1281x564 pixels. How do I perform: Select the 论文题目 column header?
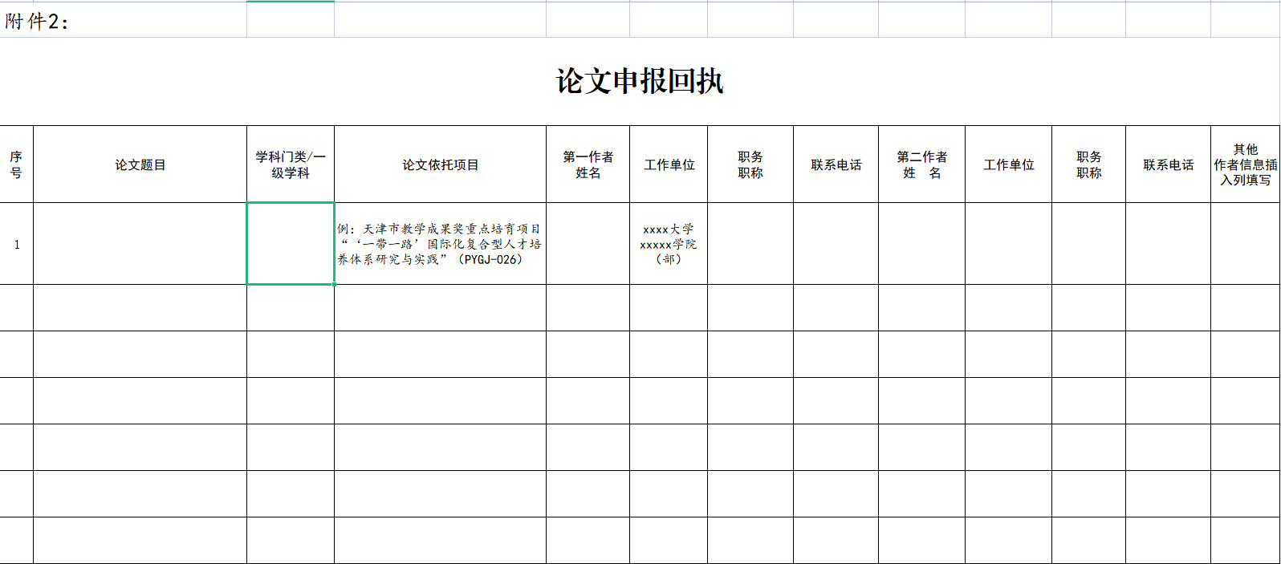click(140, 164)
